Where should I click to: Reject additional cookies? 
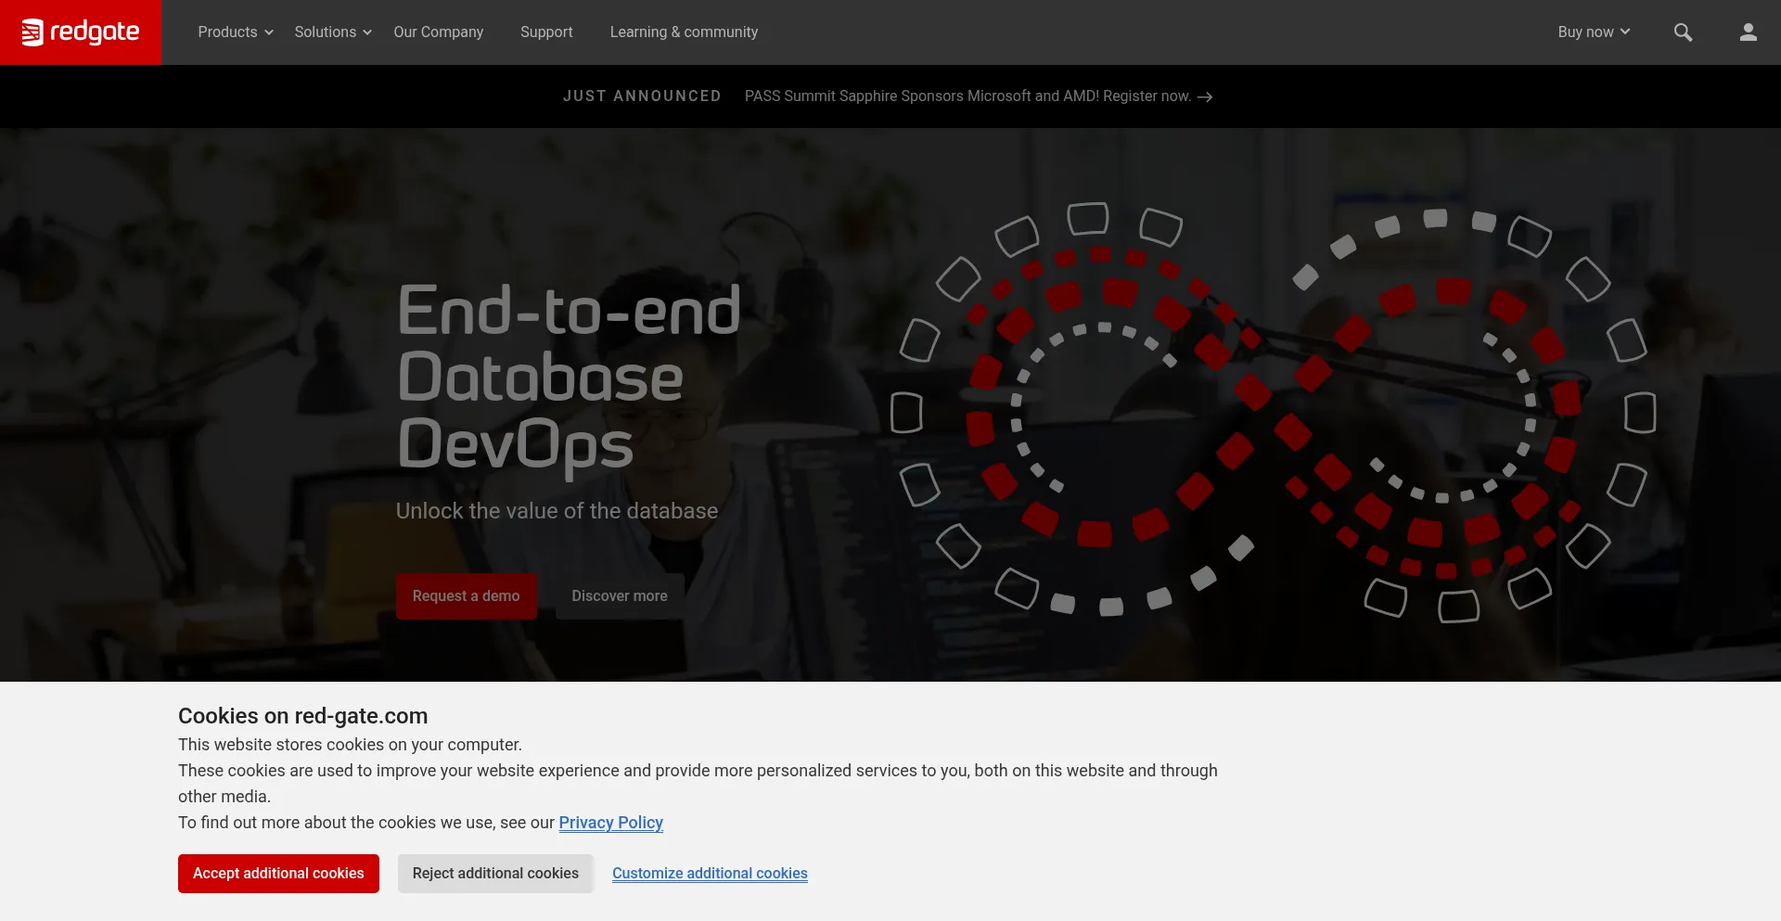point(495,874)
